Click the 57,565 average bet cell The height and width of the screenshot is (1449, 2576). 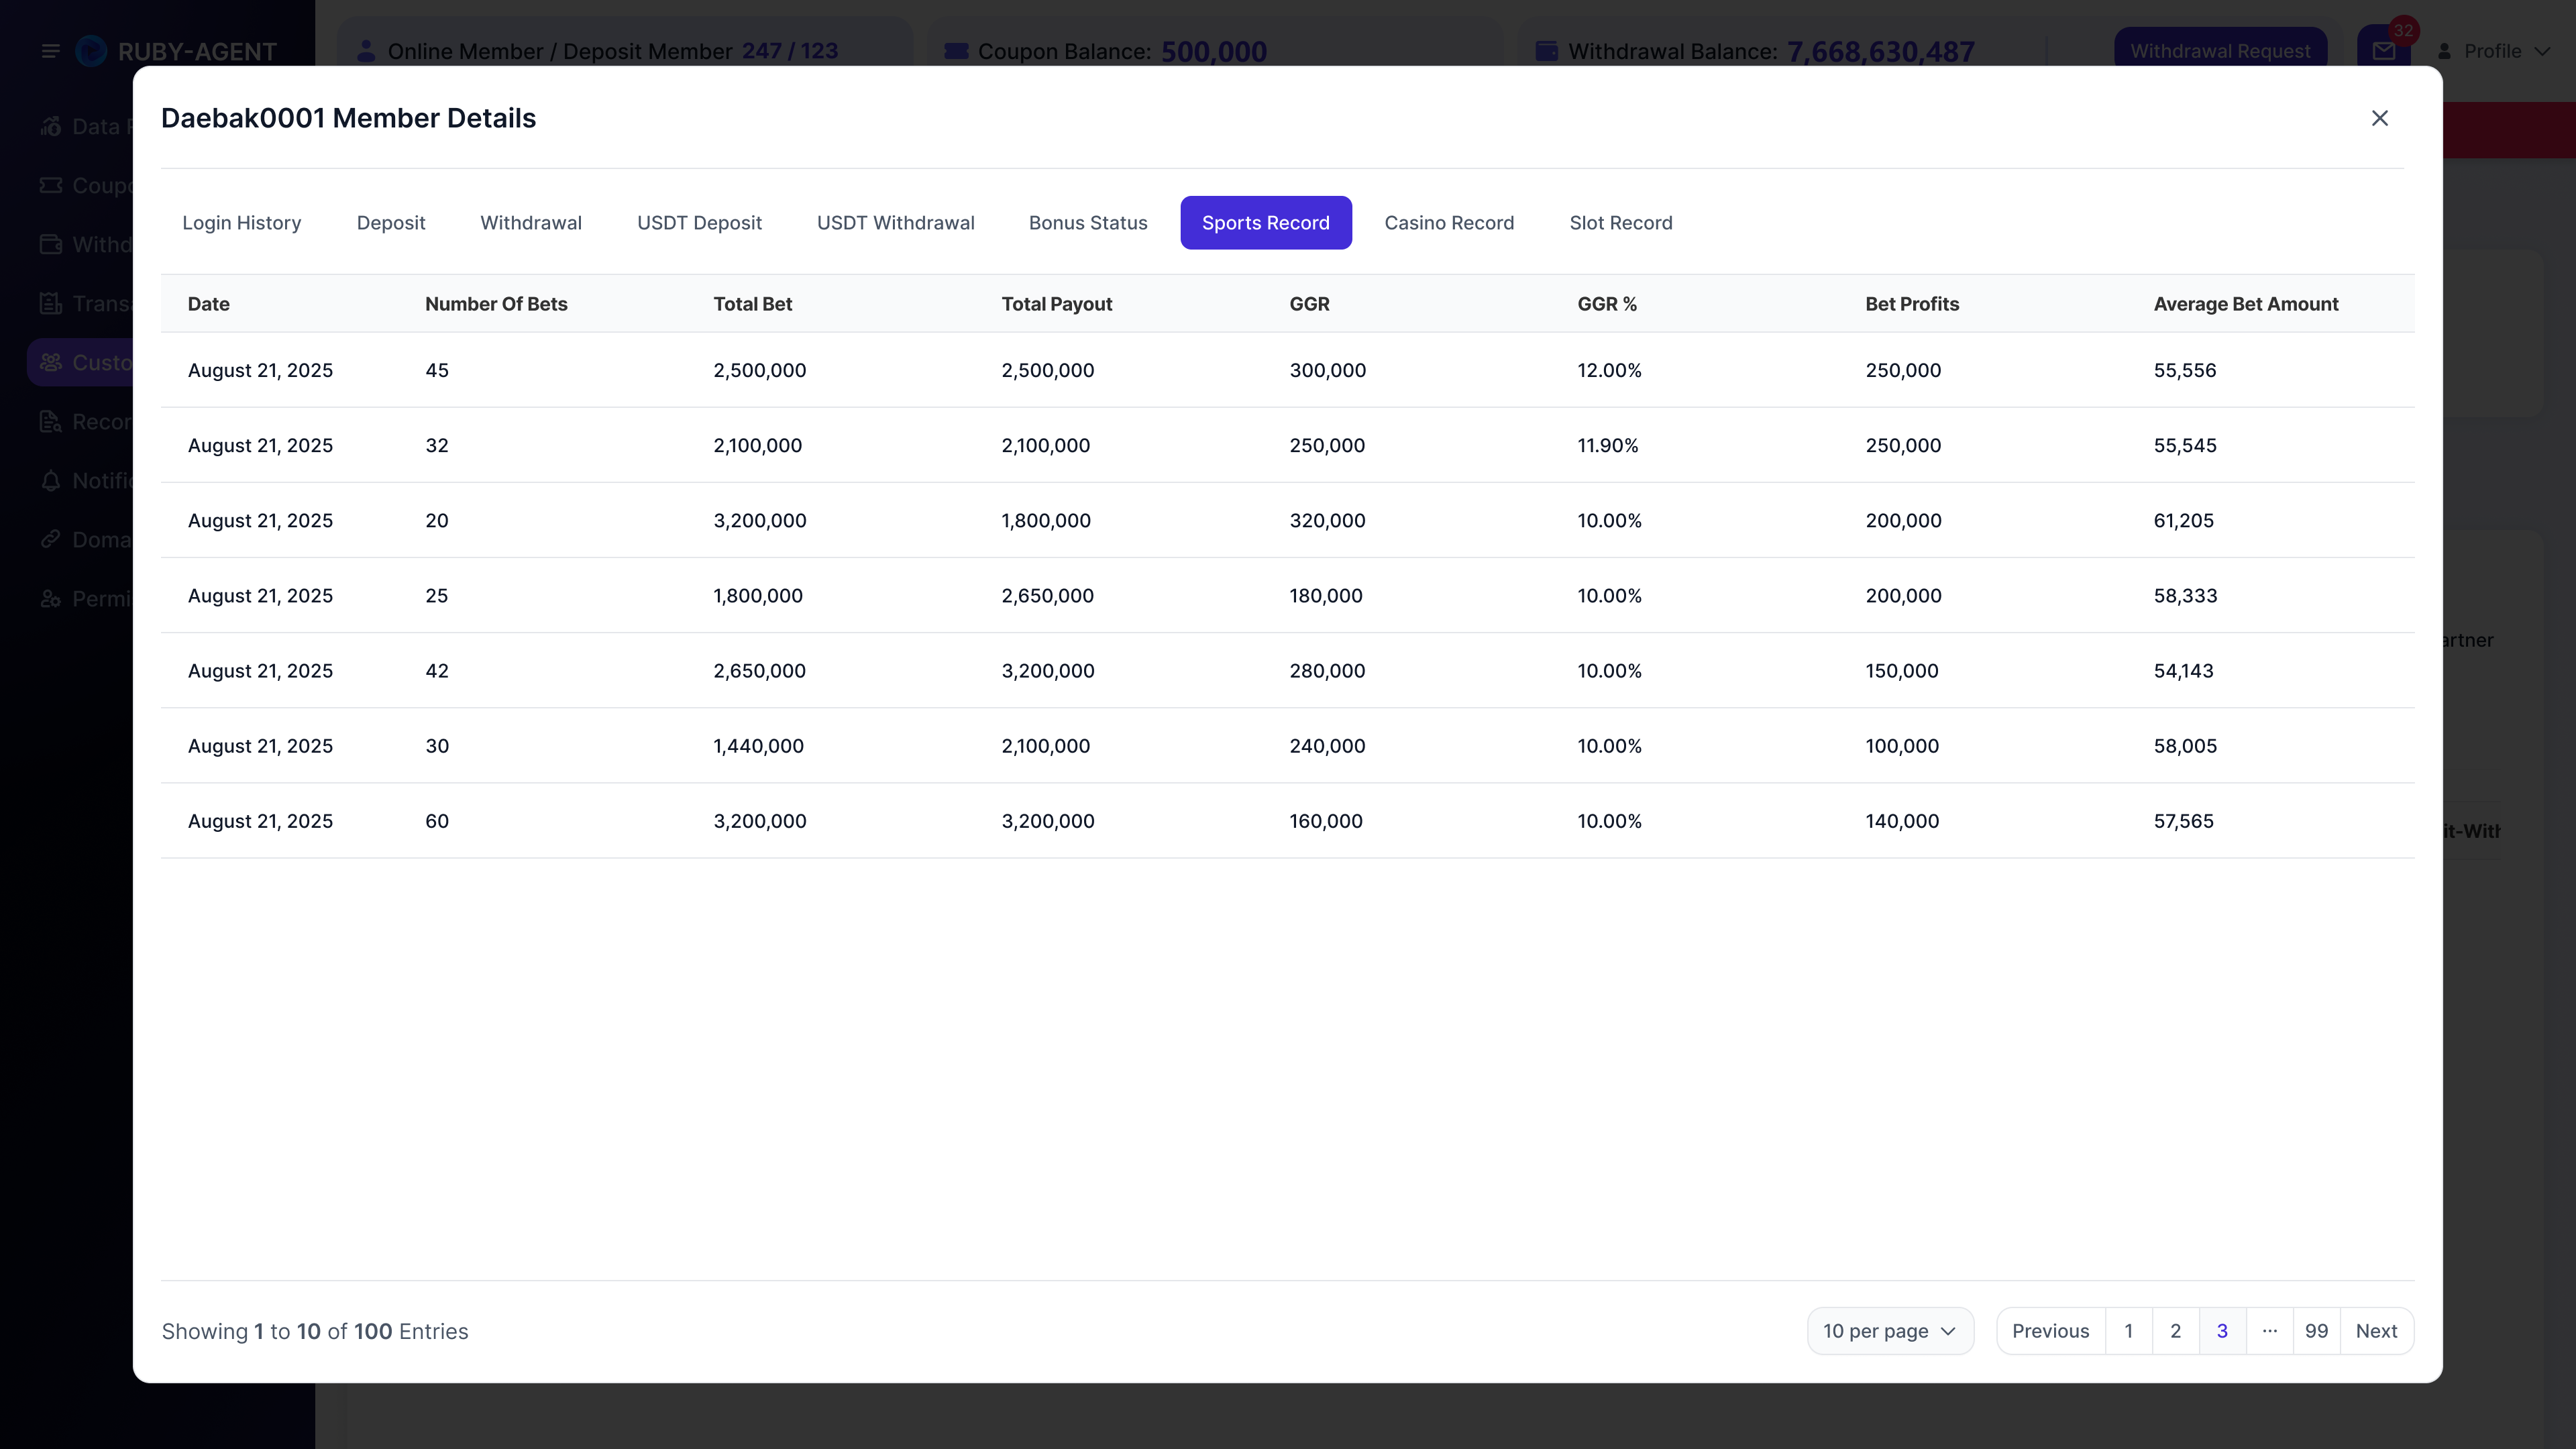[x=2183, y=820]
